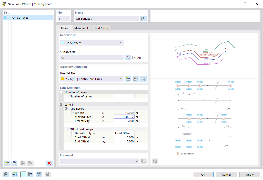Collapse the Lane 1 section
263x180 pixels.
click(61, 104)
